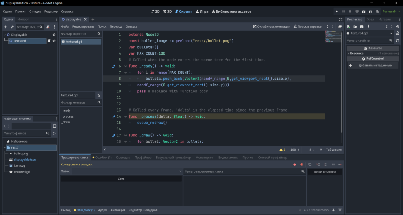Run the project with the play icon
This screenshot has height=215, width=403.
pyautogui.click(x=336, y=11)
